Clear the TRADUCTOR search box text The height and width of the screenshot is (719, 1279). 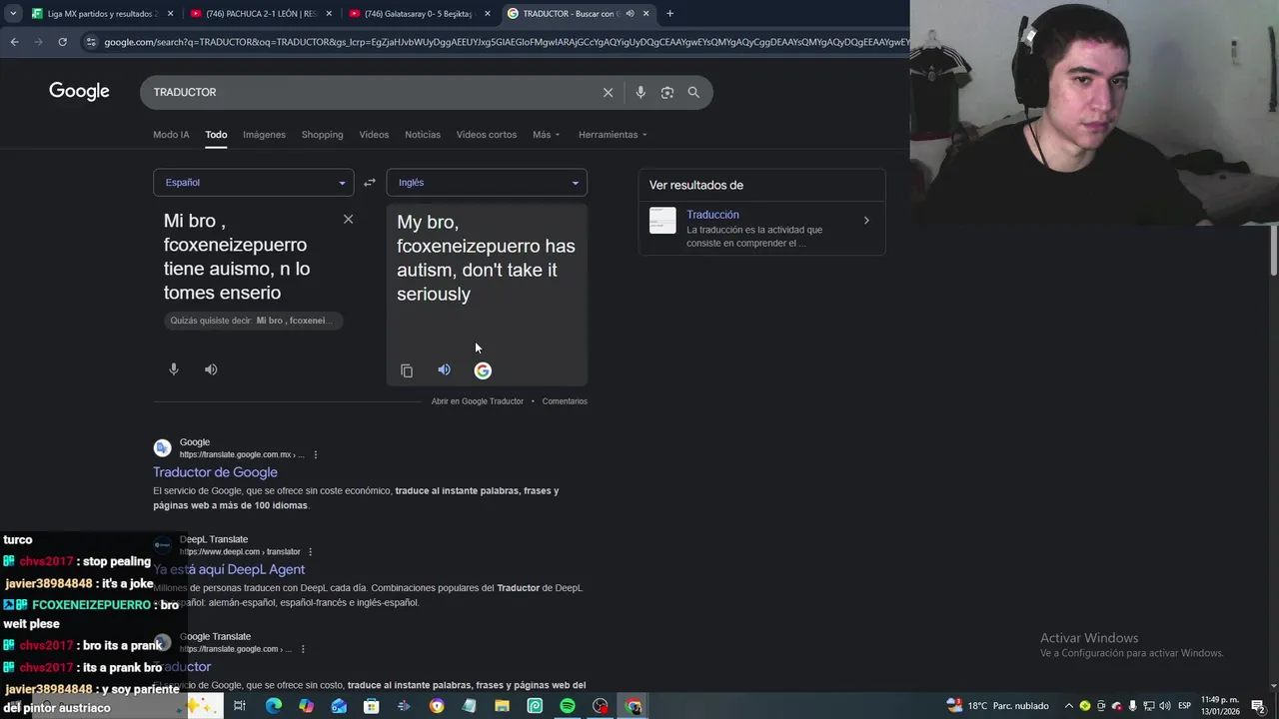tap(608, 92)
